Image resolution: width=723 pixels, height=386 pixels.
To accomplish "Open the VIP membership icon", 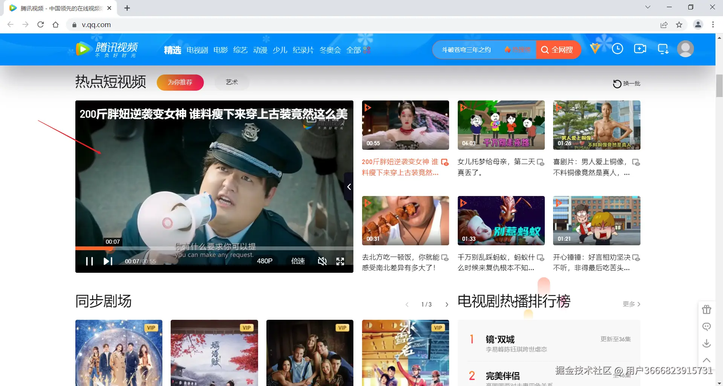I will [595, 49].
